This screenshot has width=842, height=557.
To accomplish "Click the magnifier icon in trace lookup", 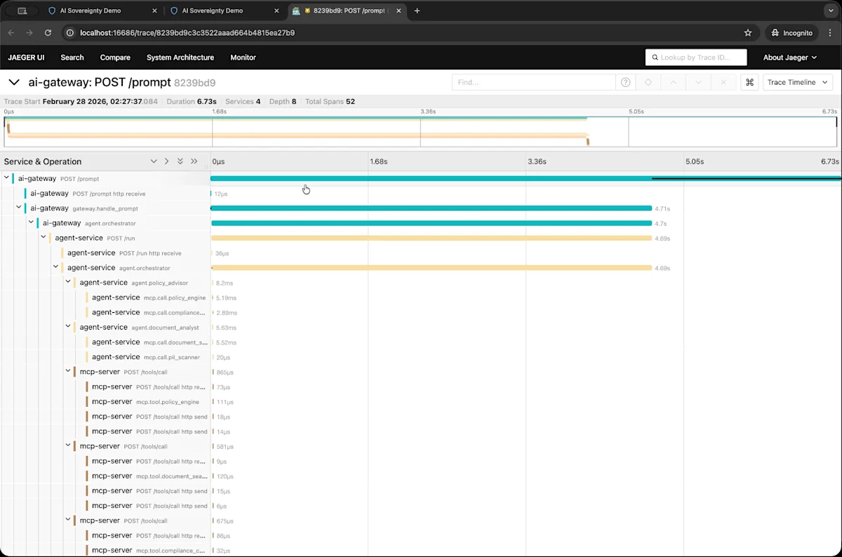I will pyautogui.click(x=655, y=58).
